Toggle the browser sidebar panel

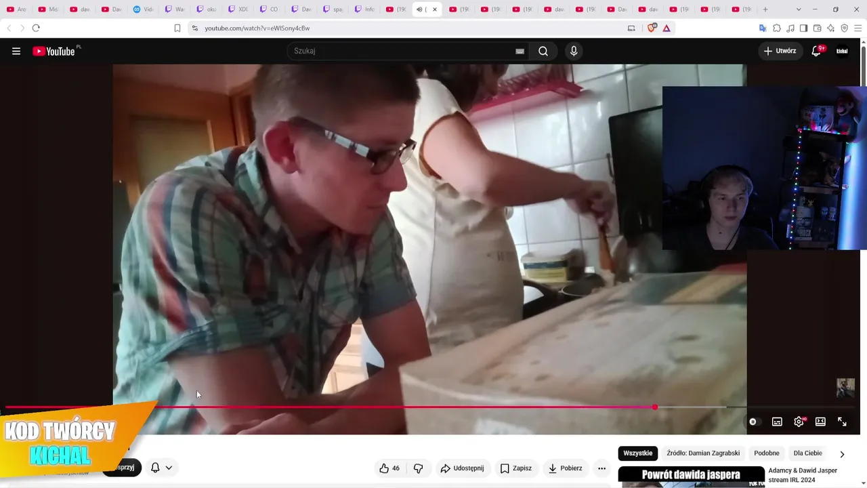(x=803, y=28)
